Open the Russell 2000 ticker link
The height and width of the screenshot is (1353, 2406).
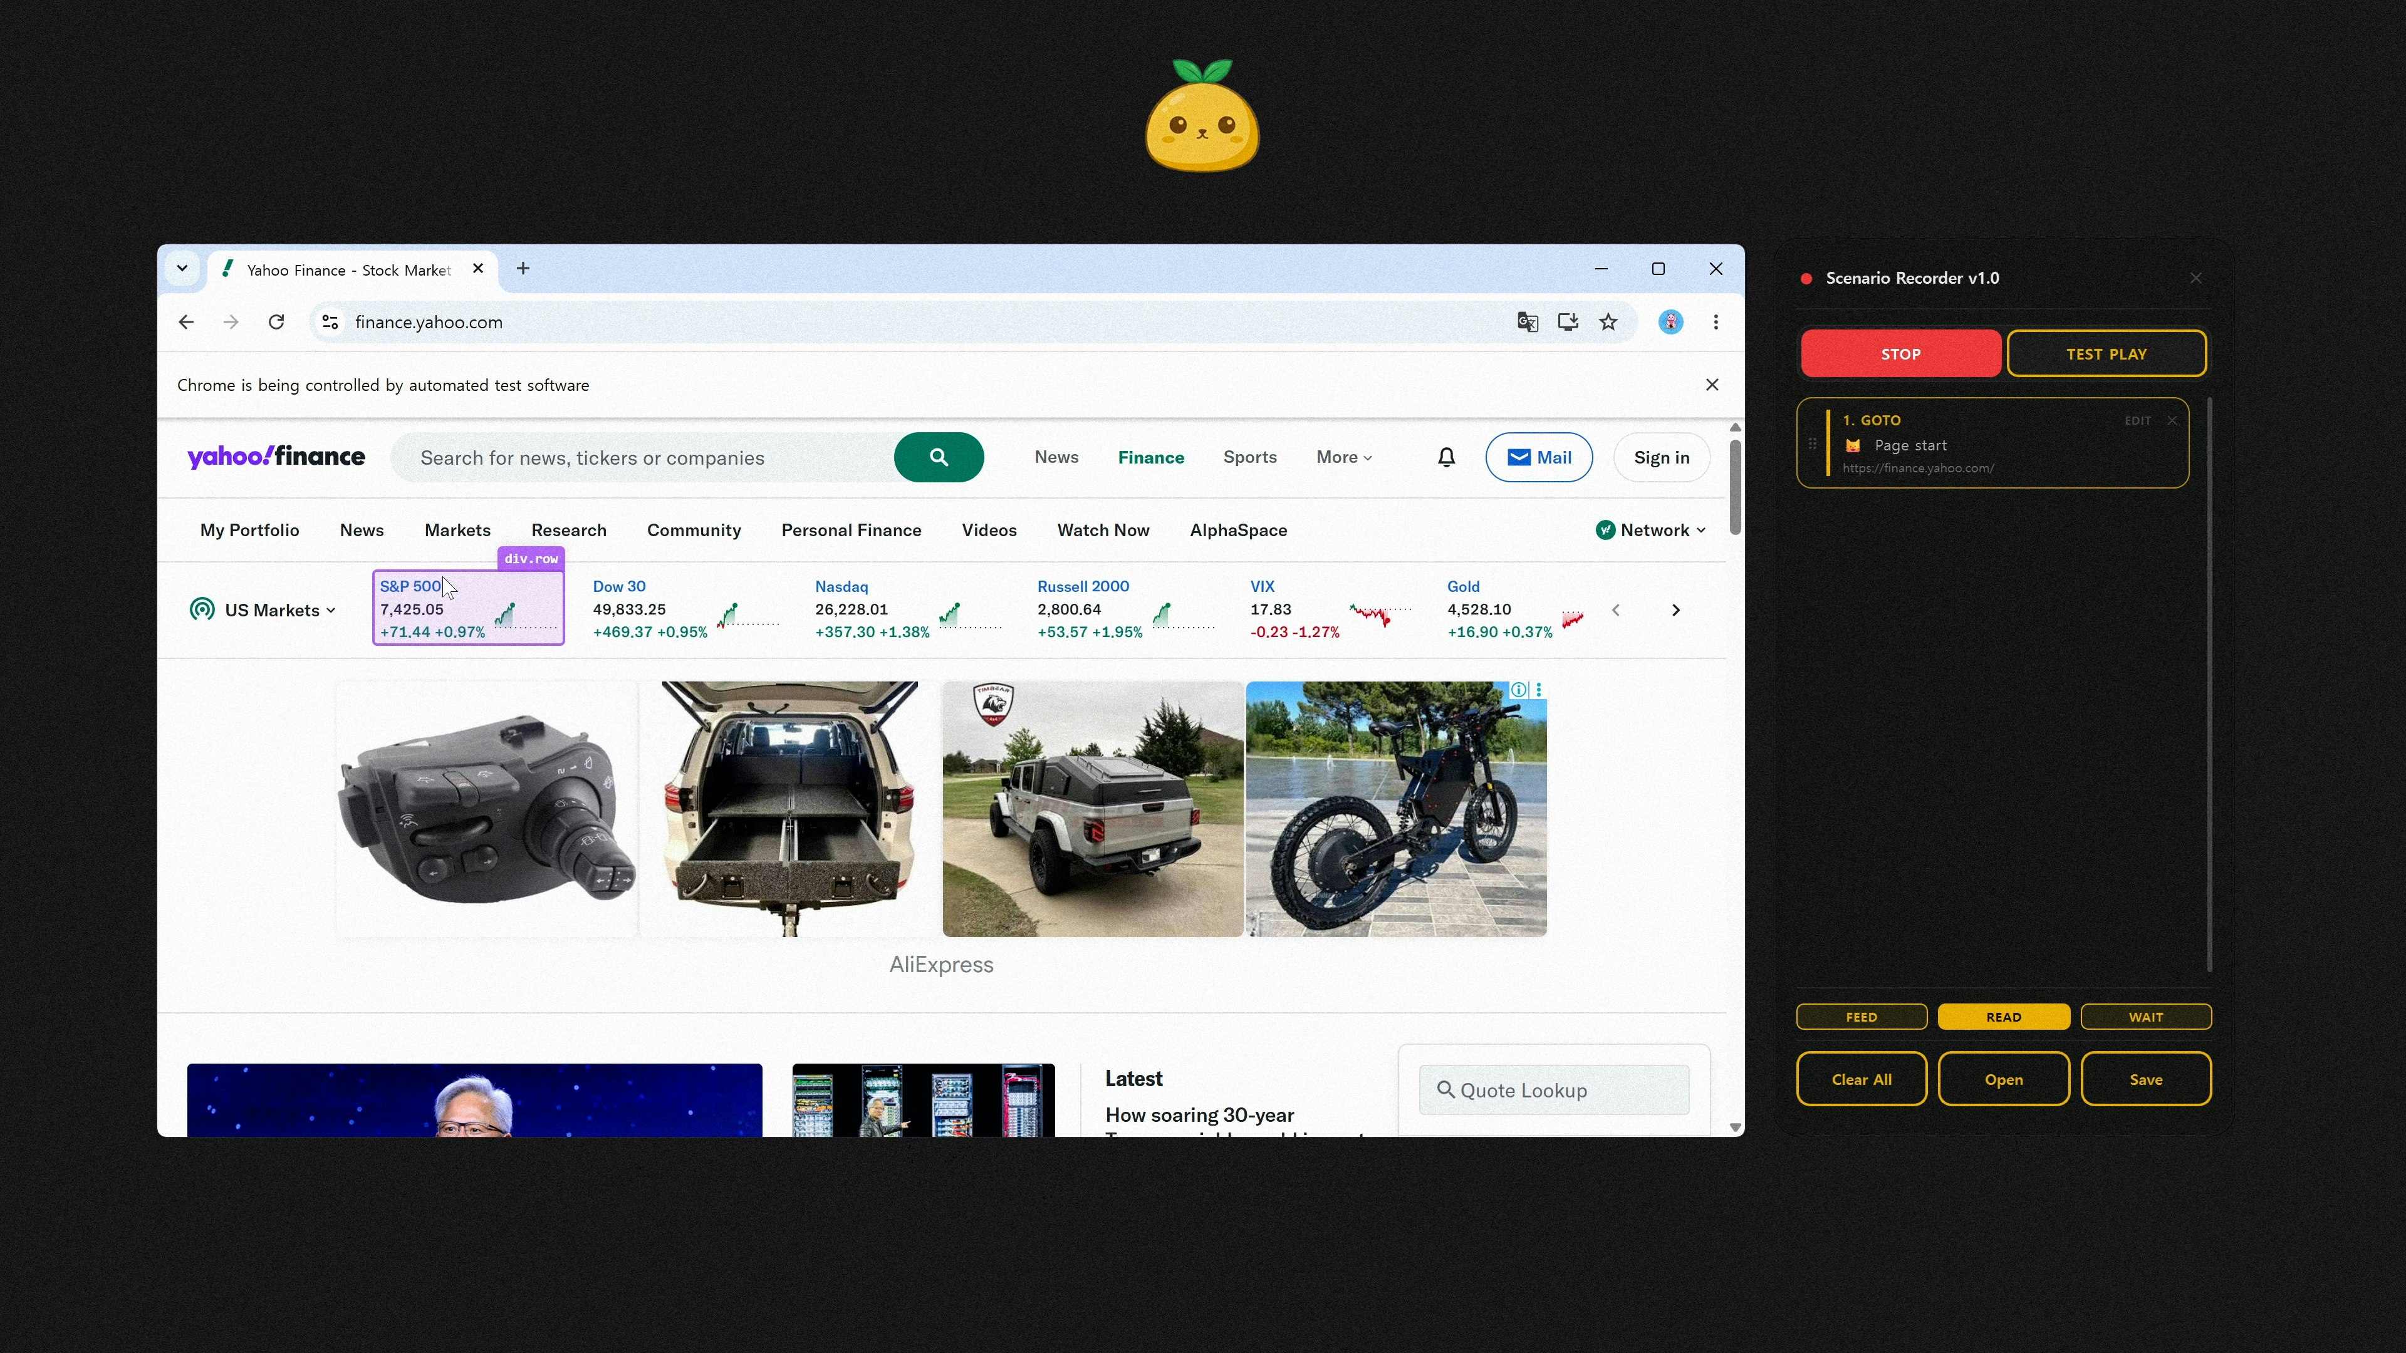[1083, 586]
